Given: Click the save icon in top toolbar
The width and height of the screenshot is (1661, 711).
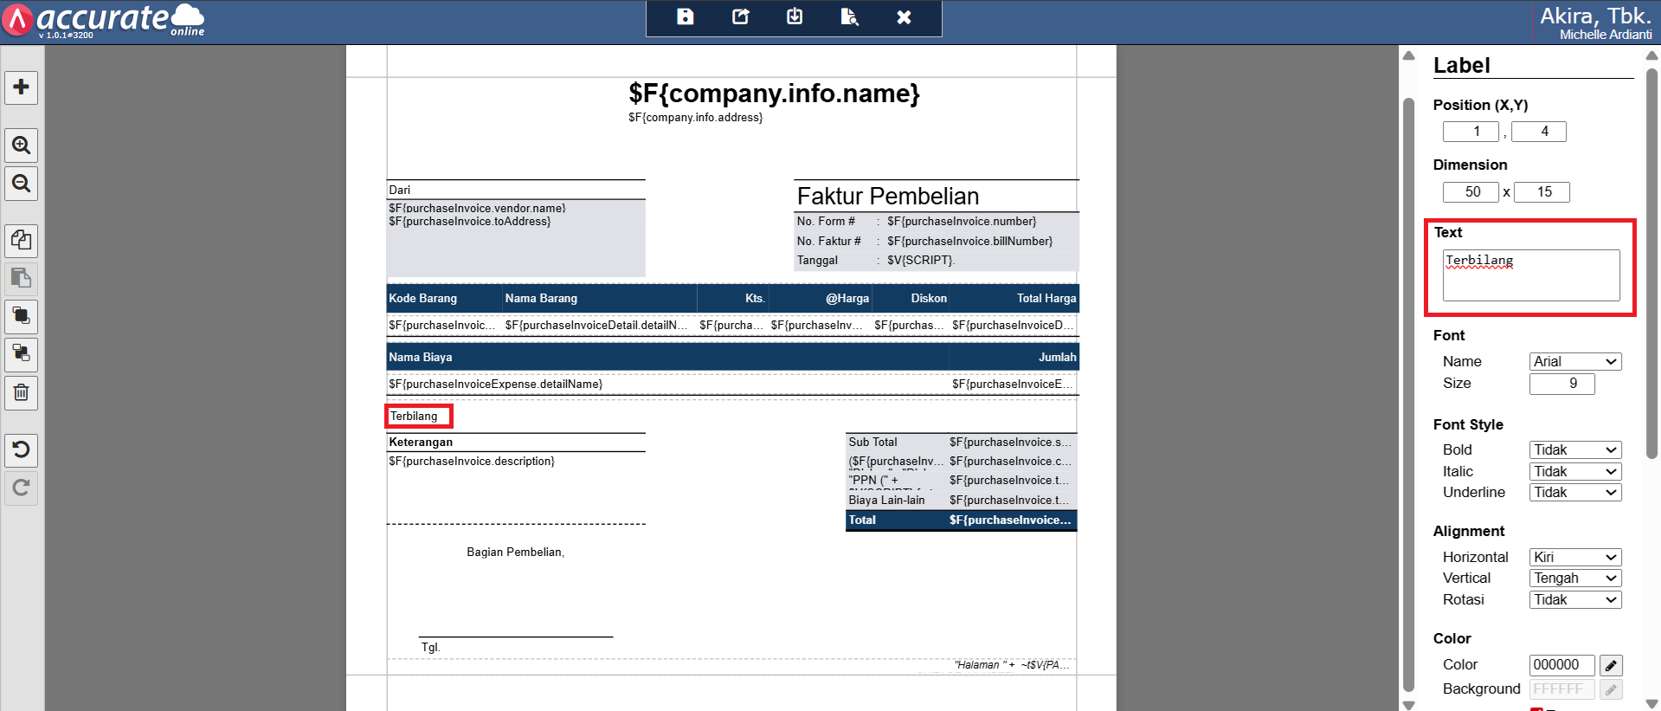Looking at the screenshot, I should tap(685, 17).
